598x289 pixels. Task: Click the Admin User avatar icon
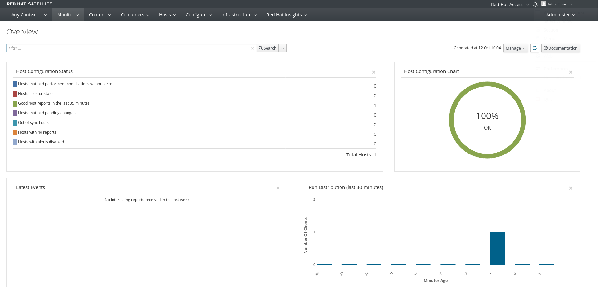(x=544, y=4)
